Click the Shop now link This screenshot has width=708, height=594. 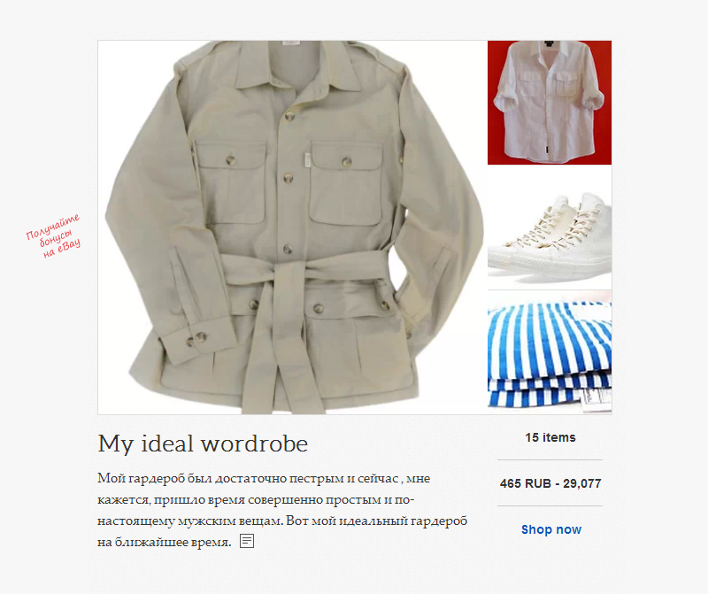click(x=550, y=529)
